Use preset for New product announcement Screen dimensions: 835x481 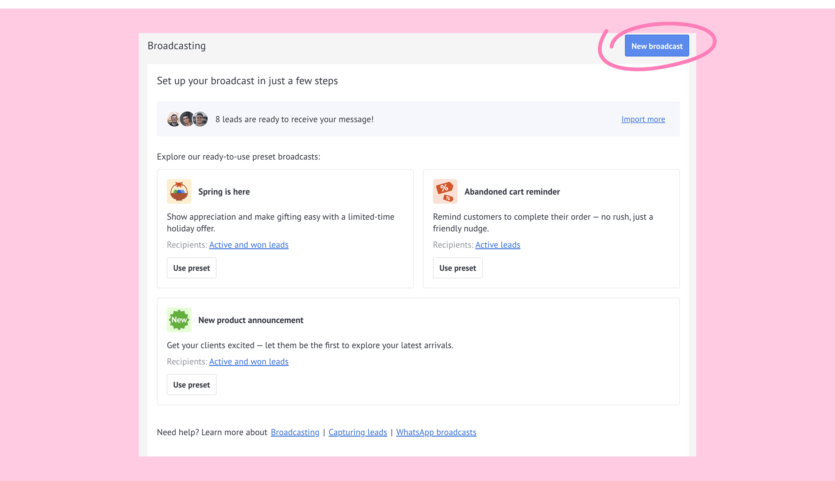[x=191, y=385]
